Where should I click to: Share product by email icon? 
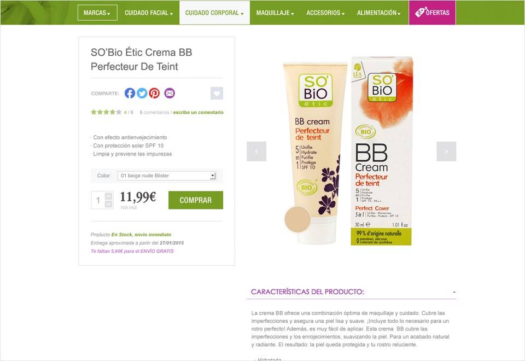tap(170, 93)
